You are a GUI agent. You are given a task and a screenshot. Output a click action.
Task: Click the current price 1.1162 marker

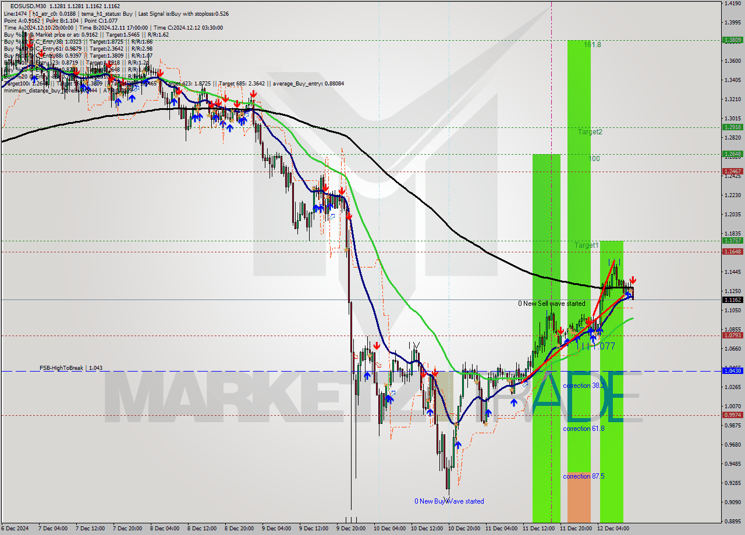tap(732, 299)
